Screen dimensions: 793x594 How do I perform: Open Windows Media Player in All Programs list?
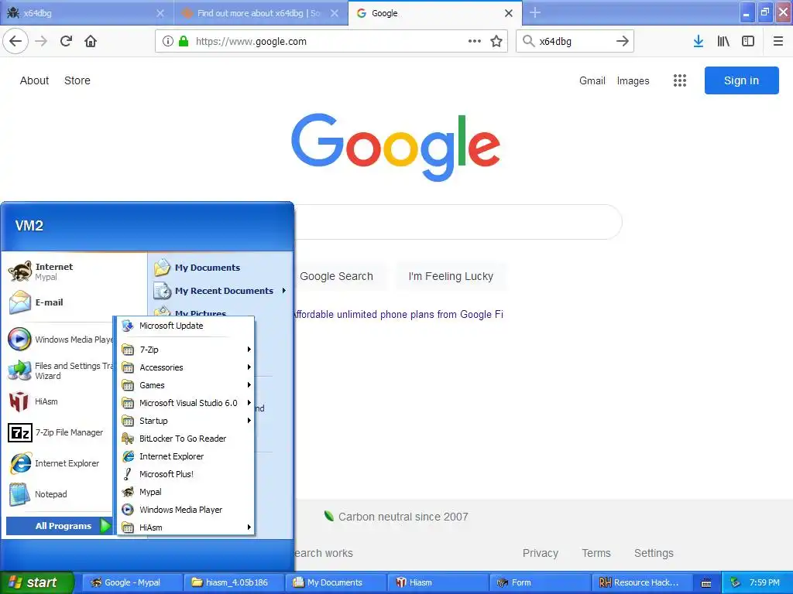186,510
